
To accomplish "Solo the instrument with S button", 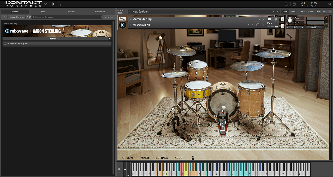I will 283,19.
